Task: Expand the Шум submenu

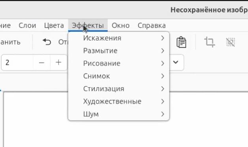Action: tap(118, 114)
